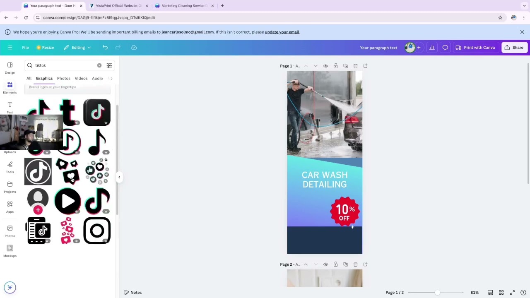This screenshot has width=530, height=298.
Task: Switch to the Graphics results tab
Action: pos(44,78)
